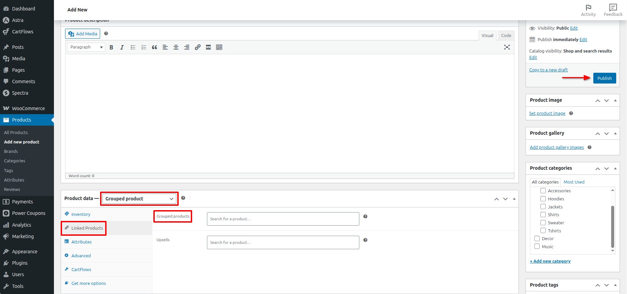The width and height of the screenshot is (627, 294).
Task: Click the Add Media button
Action: 83,34
